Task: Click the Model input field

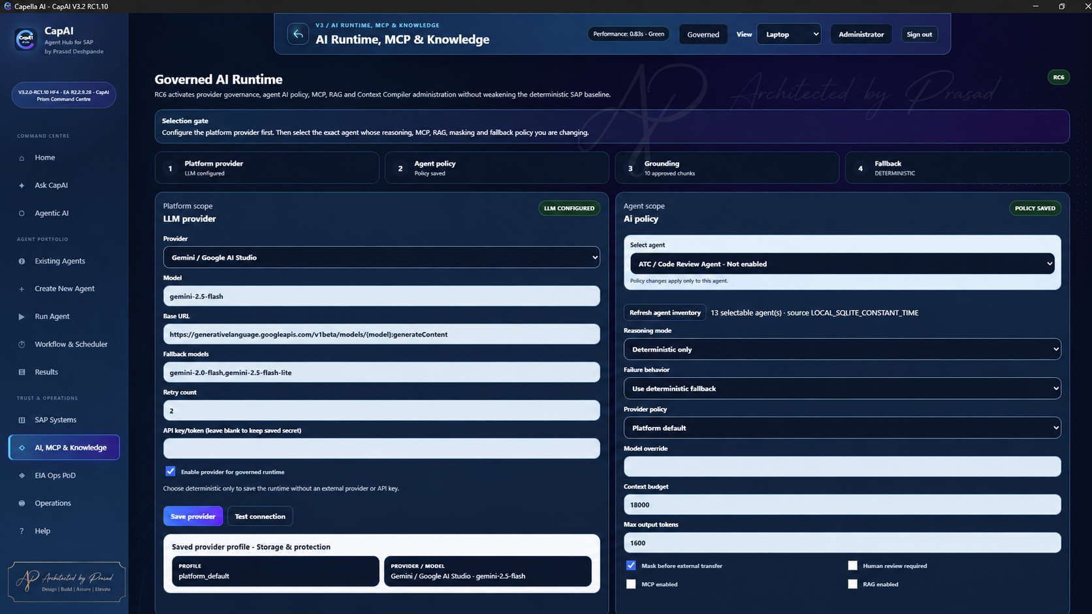Action: tap(381, 296)
